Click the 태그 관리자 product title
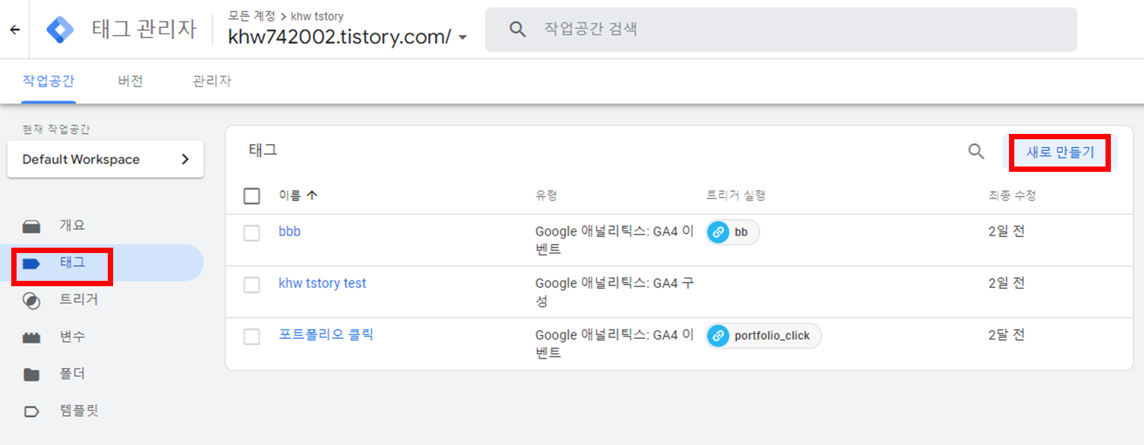Image resolution: width=1144 pixels, height=445 pixels. click(144, 29)
